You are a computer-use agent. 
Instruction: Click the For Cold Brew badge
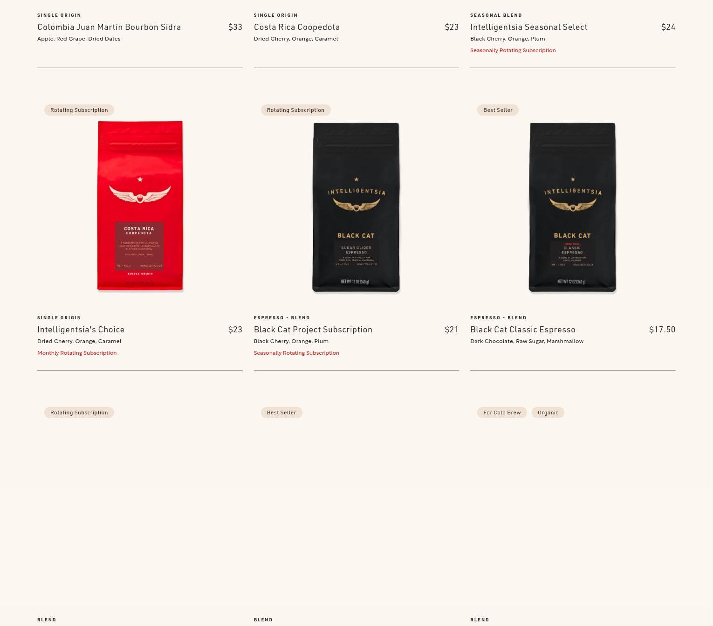point(502,413)
